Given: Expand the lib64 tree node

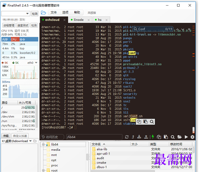Looking at the screenshot, I should [x=43, y=144].
